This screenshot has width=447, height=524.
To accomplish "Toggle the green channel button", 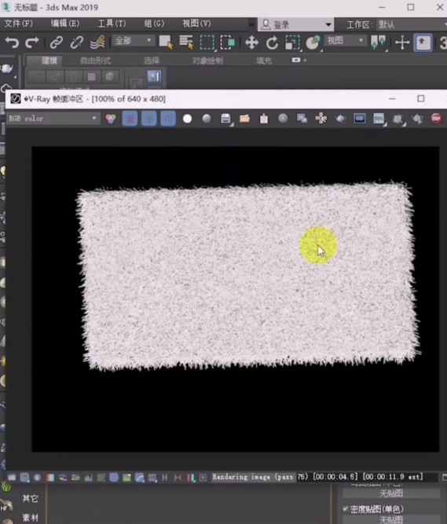I will click(149, 119).
